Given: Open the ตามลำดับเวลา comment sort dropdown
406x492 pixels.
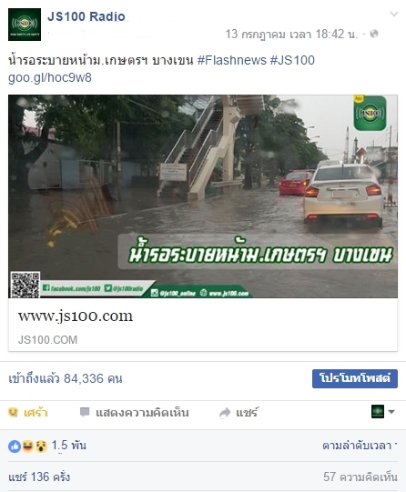Looking at the screenshot, I should [360, 446].
